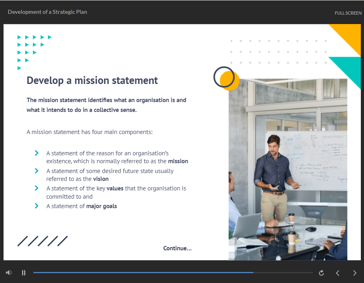The height and width of the screenshot is (283, 364).
Task: Click the chevron beside the mission bullet
Action: tap(37, 153)
